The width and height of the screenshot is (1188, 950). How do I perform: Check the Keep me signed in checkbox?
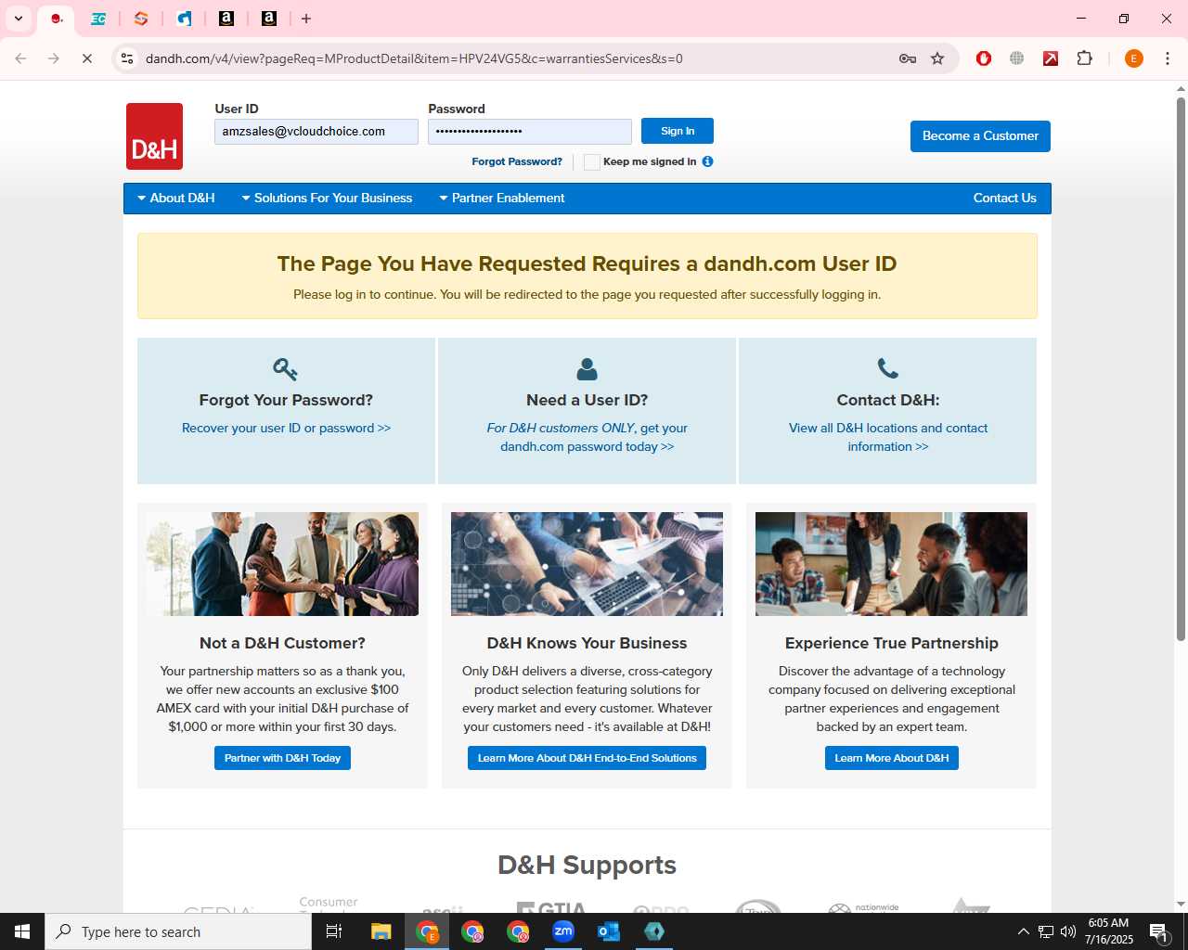coord(592,162)
